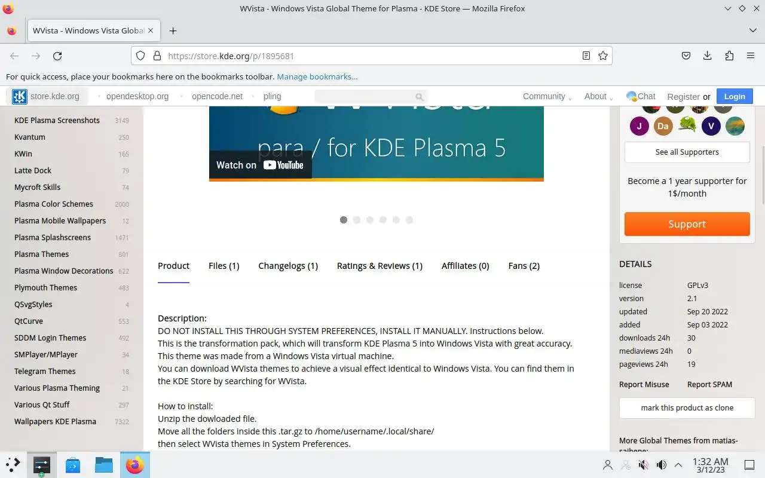Click the KDE store logo icon
The height and width of the screenshot is (478, 765).
(20, 96)
